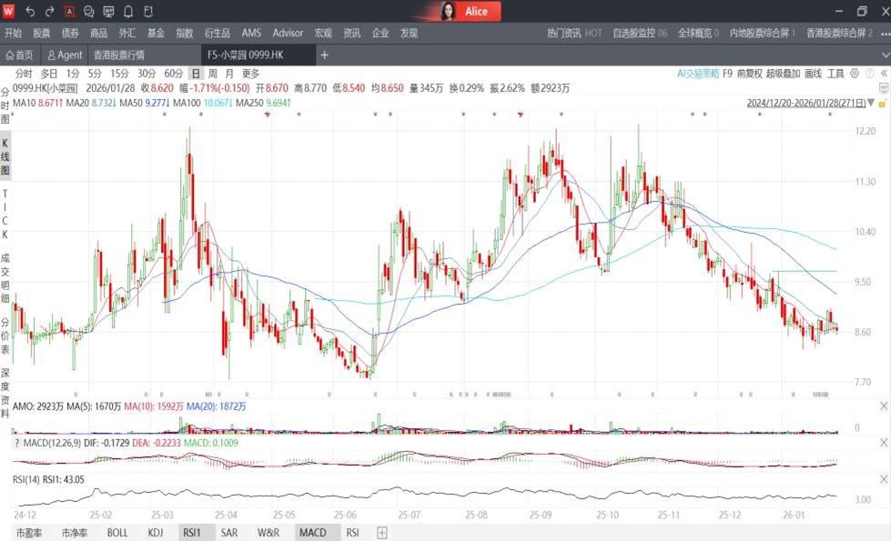Image resolution: width=891 pixels, height=541 pixels.
Task: Toggle the RSI1 indicator tab
Action: (192, 533)
